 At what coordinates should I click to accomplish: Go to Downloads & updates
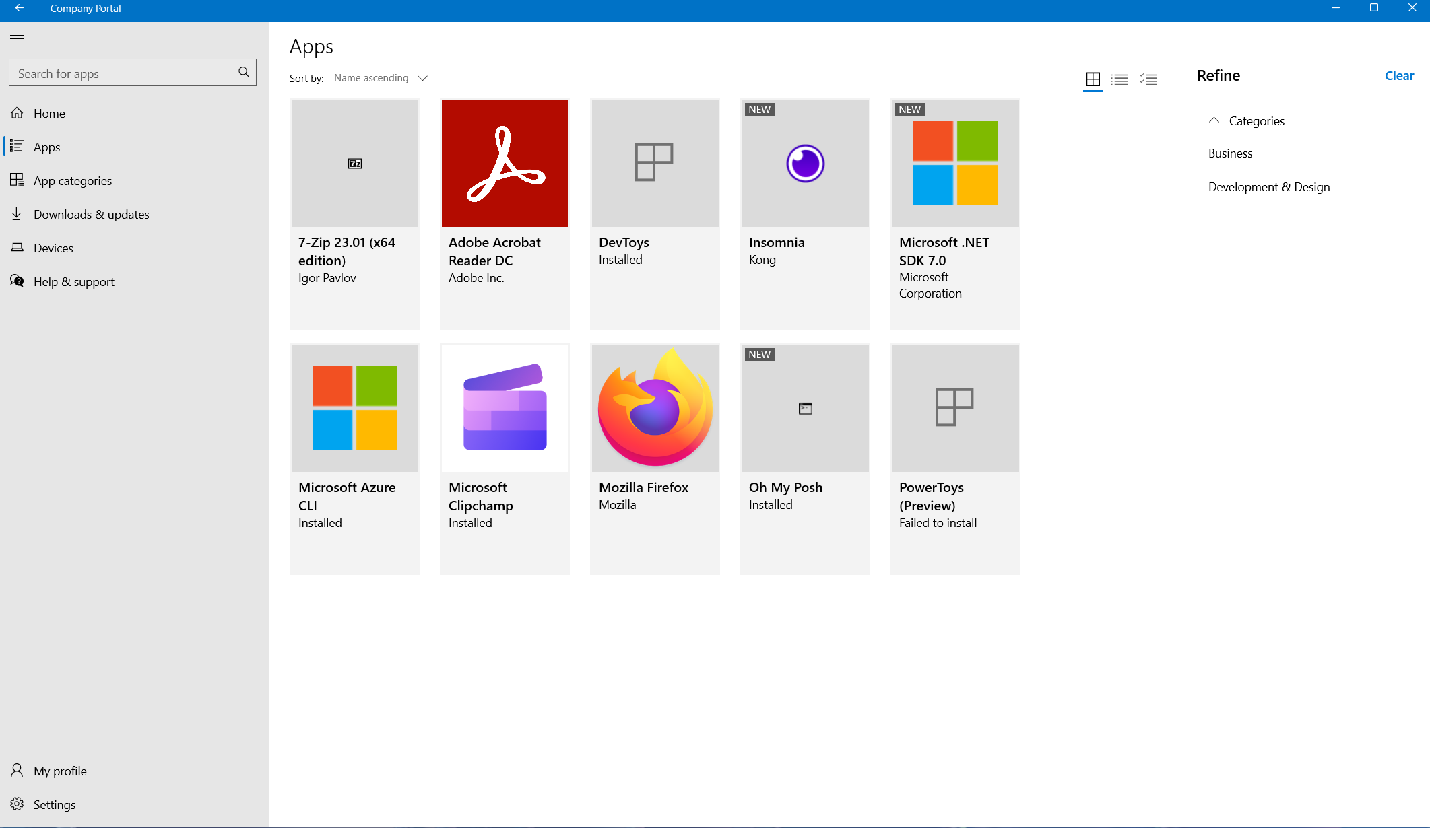click(x=91, y=214)
